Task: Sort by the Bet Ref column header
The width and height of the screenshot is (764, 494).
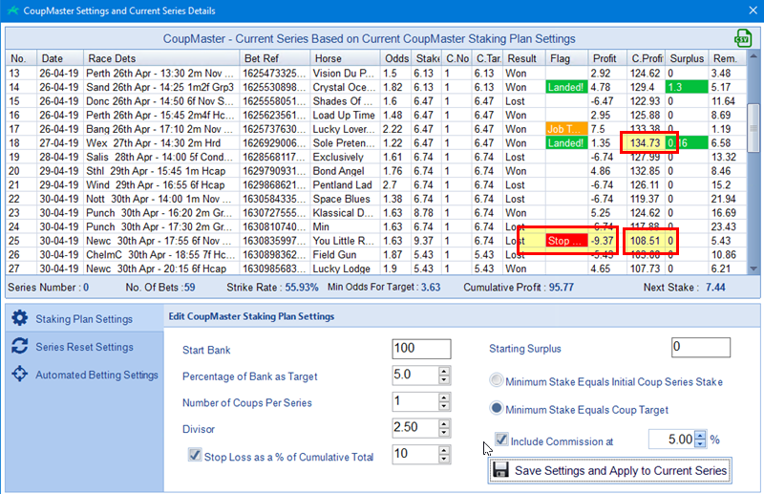Action: tap(275, 58)
